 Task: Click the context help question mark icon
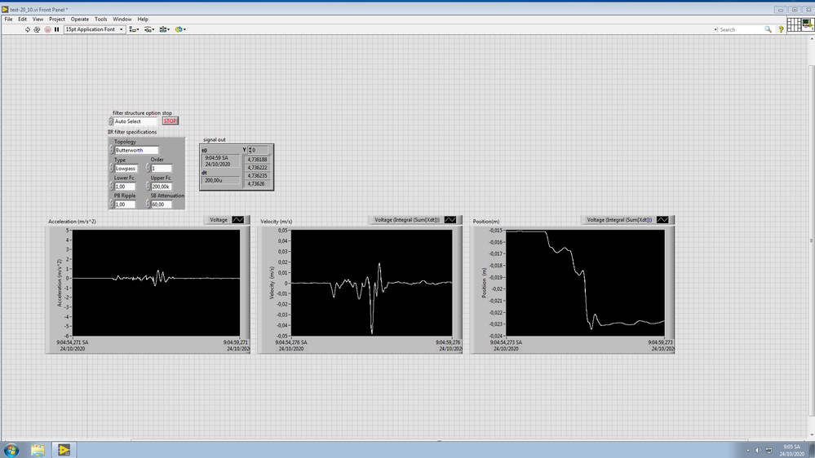[x=781, y=29]
